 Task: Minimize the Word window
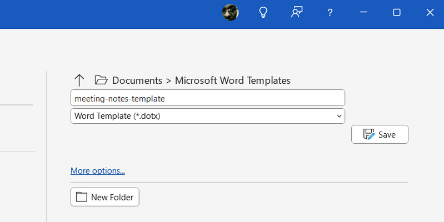pos(363,12)
